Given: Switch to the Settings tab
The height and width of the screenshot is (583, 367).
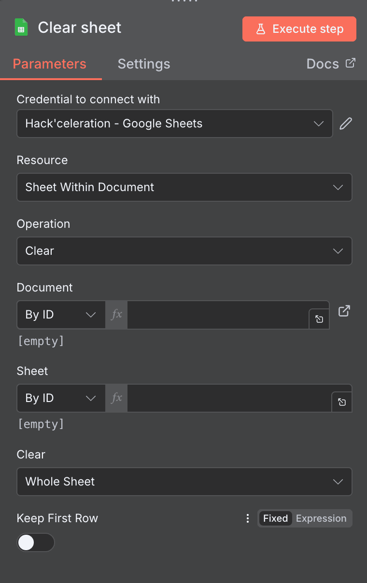Looking at the screenshot, I should (x=143, y=64).
